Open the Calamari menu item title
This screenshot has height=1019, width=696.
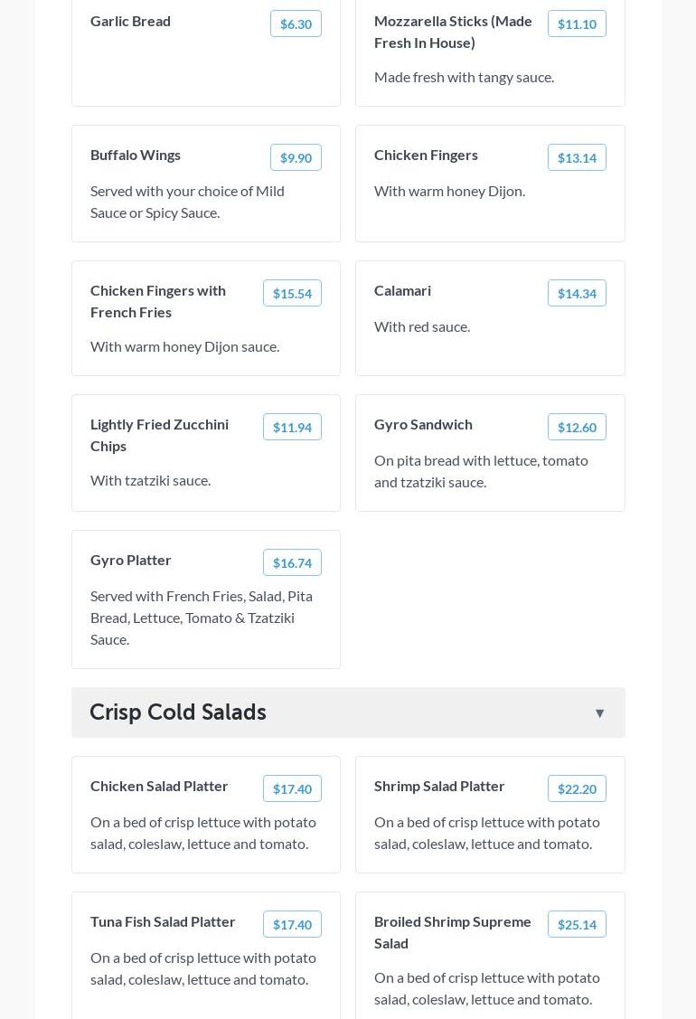click(x=402, y=290)
